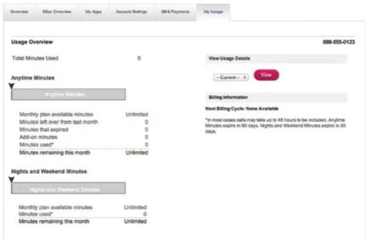Click the Nights and Weekend arrow marker
The width and height of the screenshot is (366, 242).
coord(11,179)
